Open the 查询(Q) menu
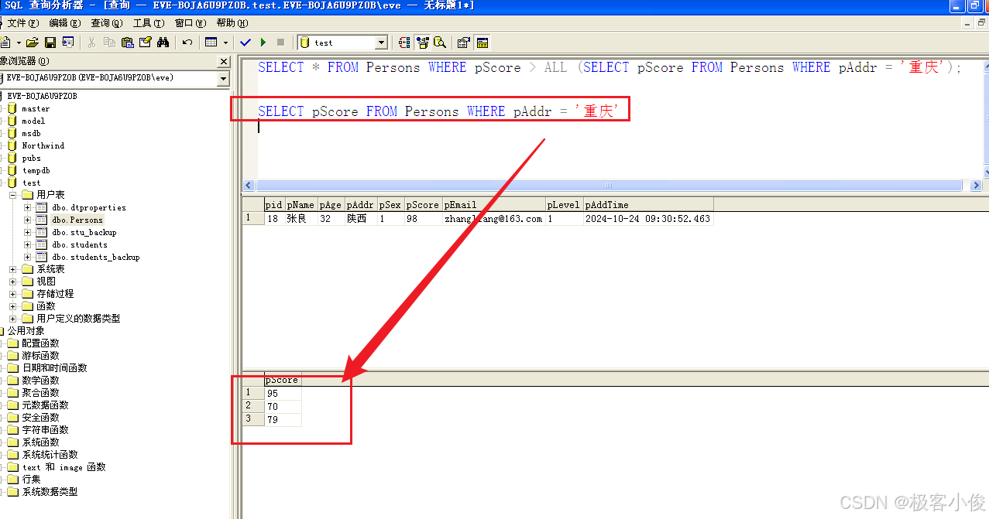The width and height of the screenshot is (989, 519). pyautogui.click(x=106, y=23)
